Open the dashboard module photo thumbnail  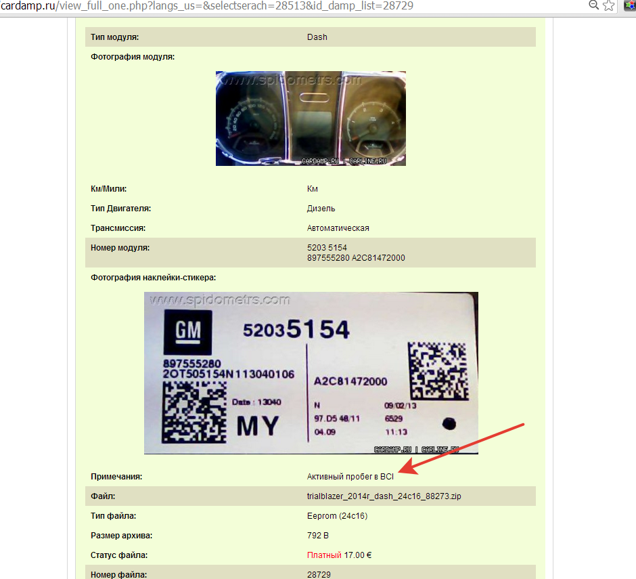(311, 119)
